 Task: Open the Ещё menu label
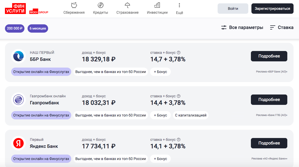[179, 13]
